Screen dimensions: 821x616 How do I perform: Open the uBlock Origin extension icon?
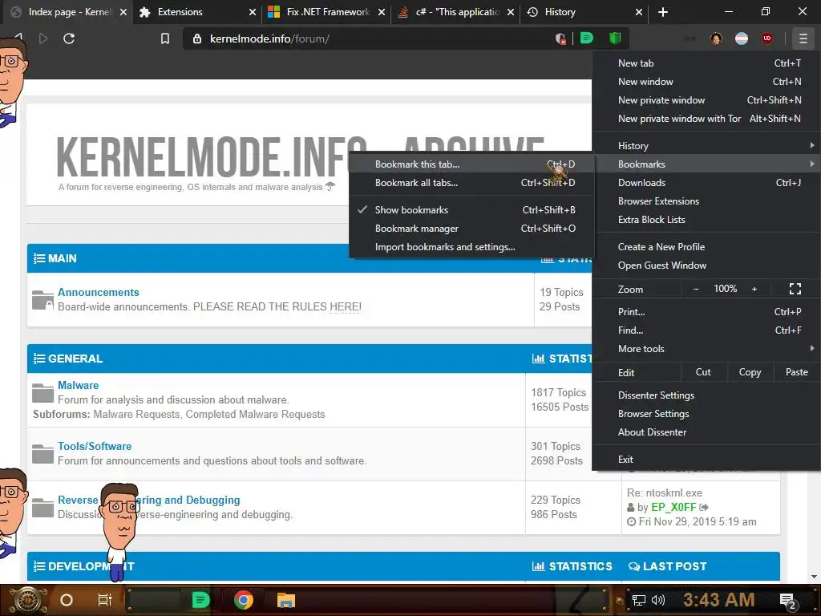click(767, 38)
